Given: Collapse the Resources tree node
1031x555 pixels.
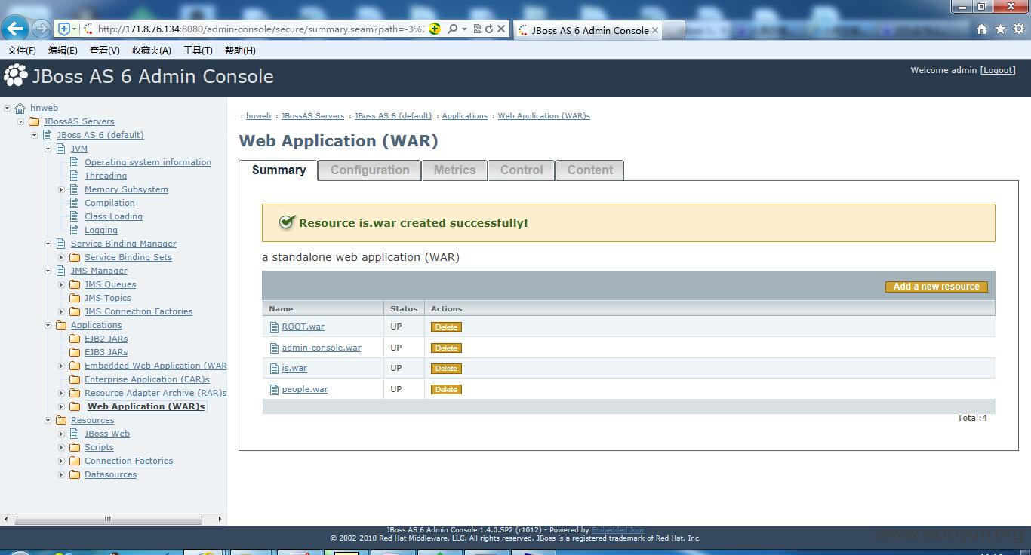Looking at the screenshot, I should (48, 420).
